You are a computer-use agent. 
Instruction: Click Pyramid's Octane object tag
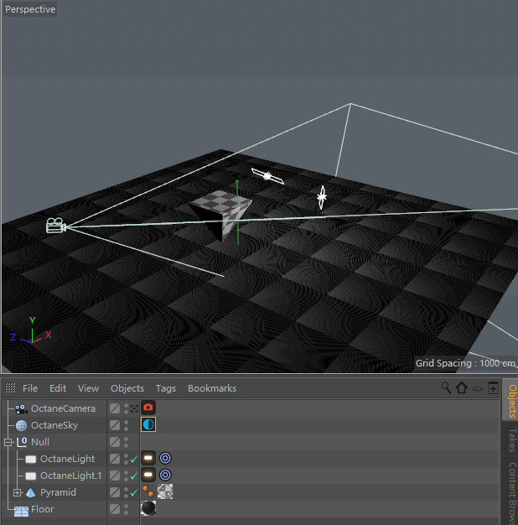[148, 491]
